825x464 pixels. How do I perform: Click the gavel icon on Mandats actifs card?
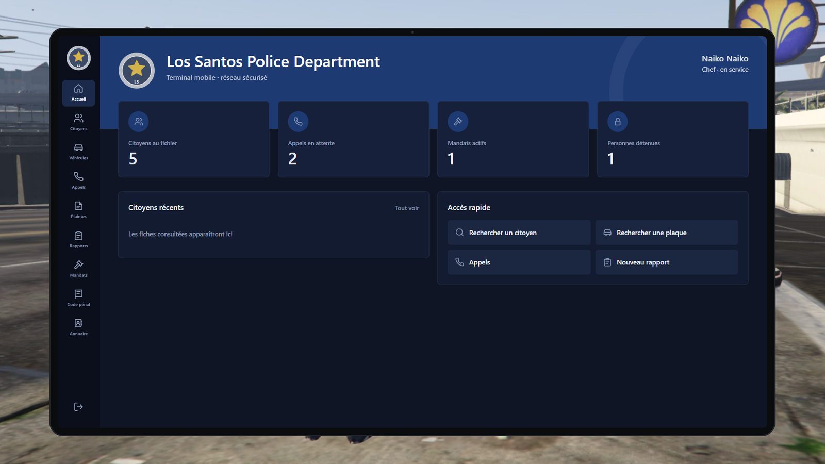(458, 122)
